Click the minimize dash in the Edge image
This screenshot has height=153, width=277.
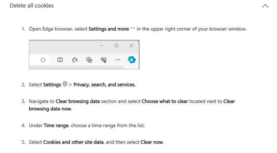point(101,45)
